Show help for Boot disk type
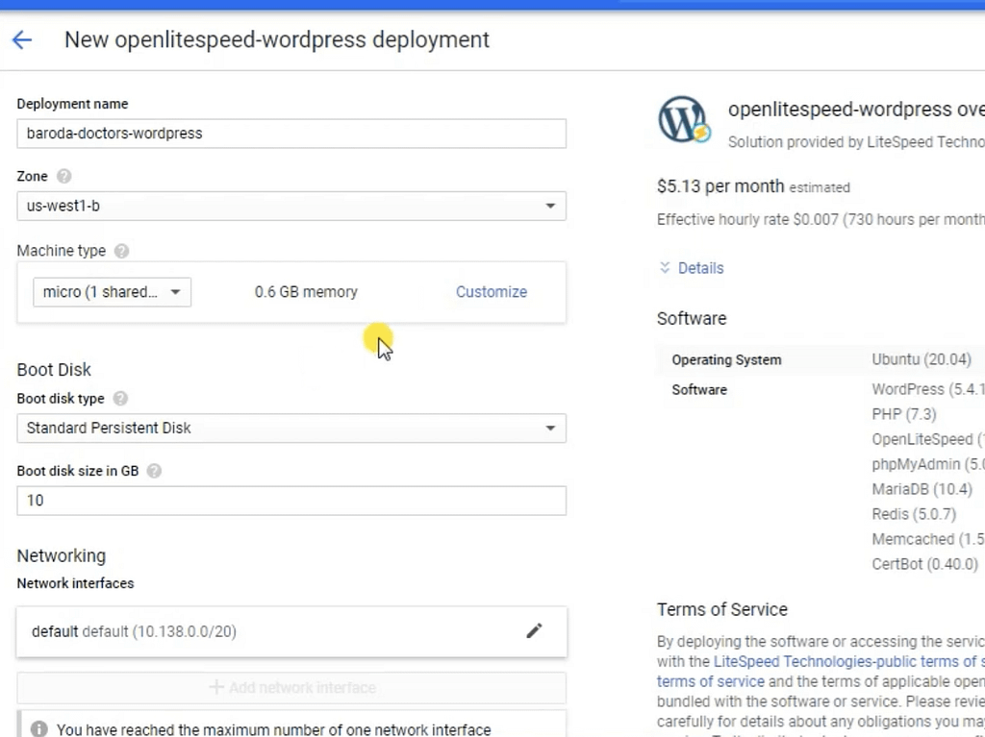985x737 pixels. coord(120,399)
